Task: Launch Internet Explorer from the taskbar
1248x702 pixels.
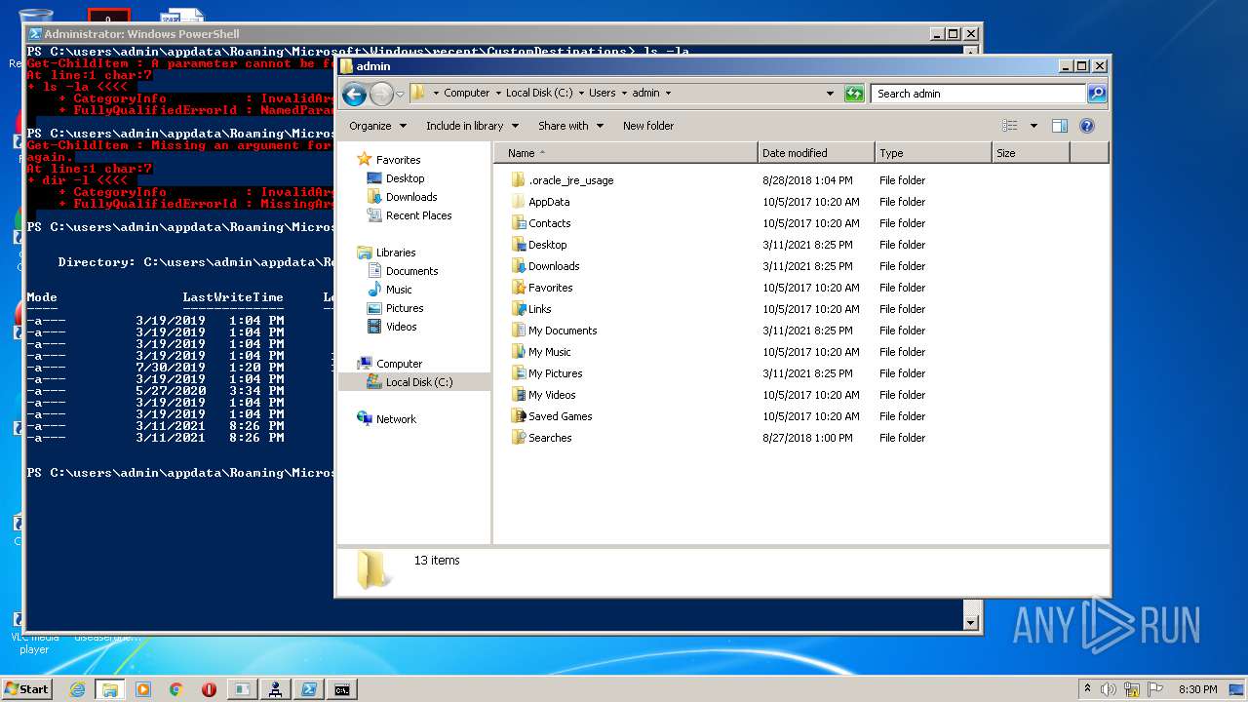Action: coord(77,689)
